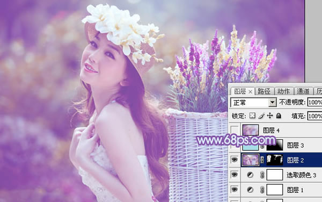Click the 填充 fill value field
Screen dimensions: 322x202
click(x=314, y=116)
